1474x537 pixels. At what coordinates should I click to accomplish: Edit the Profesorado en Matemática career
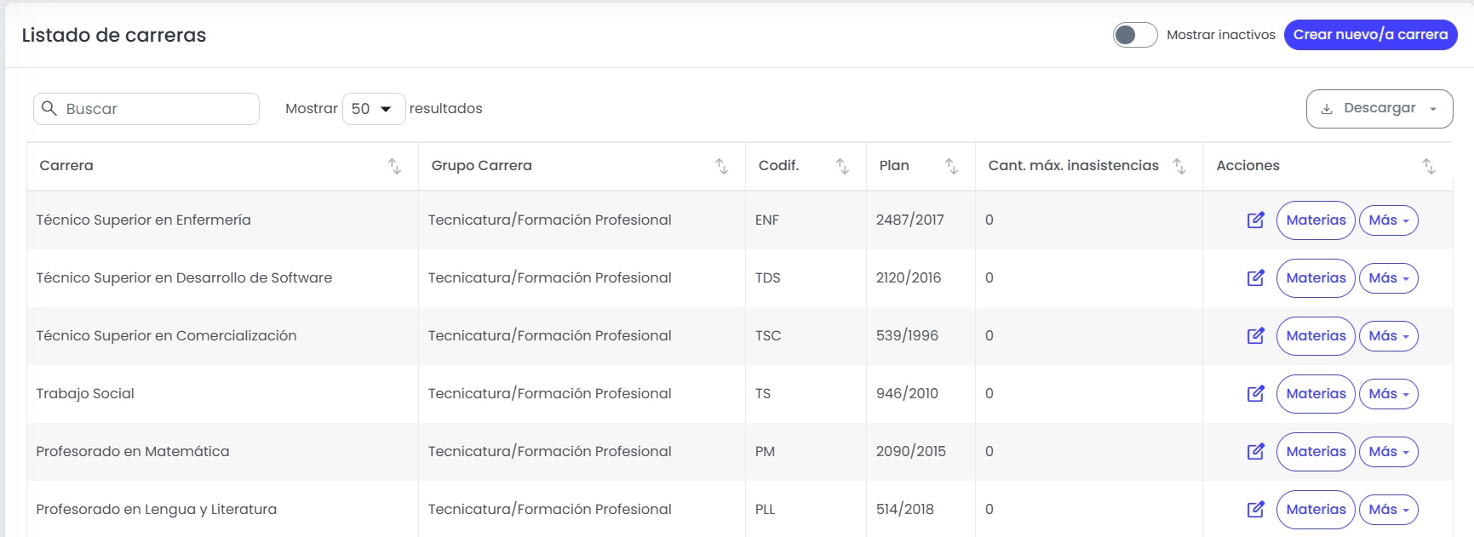[x=1255, y=452]
